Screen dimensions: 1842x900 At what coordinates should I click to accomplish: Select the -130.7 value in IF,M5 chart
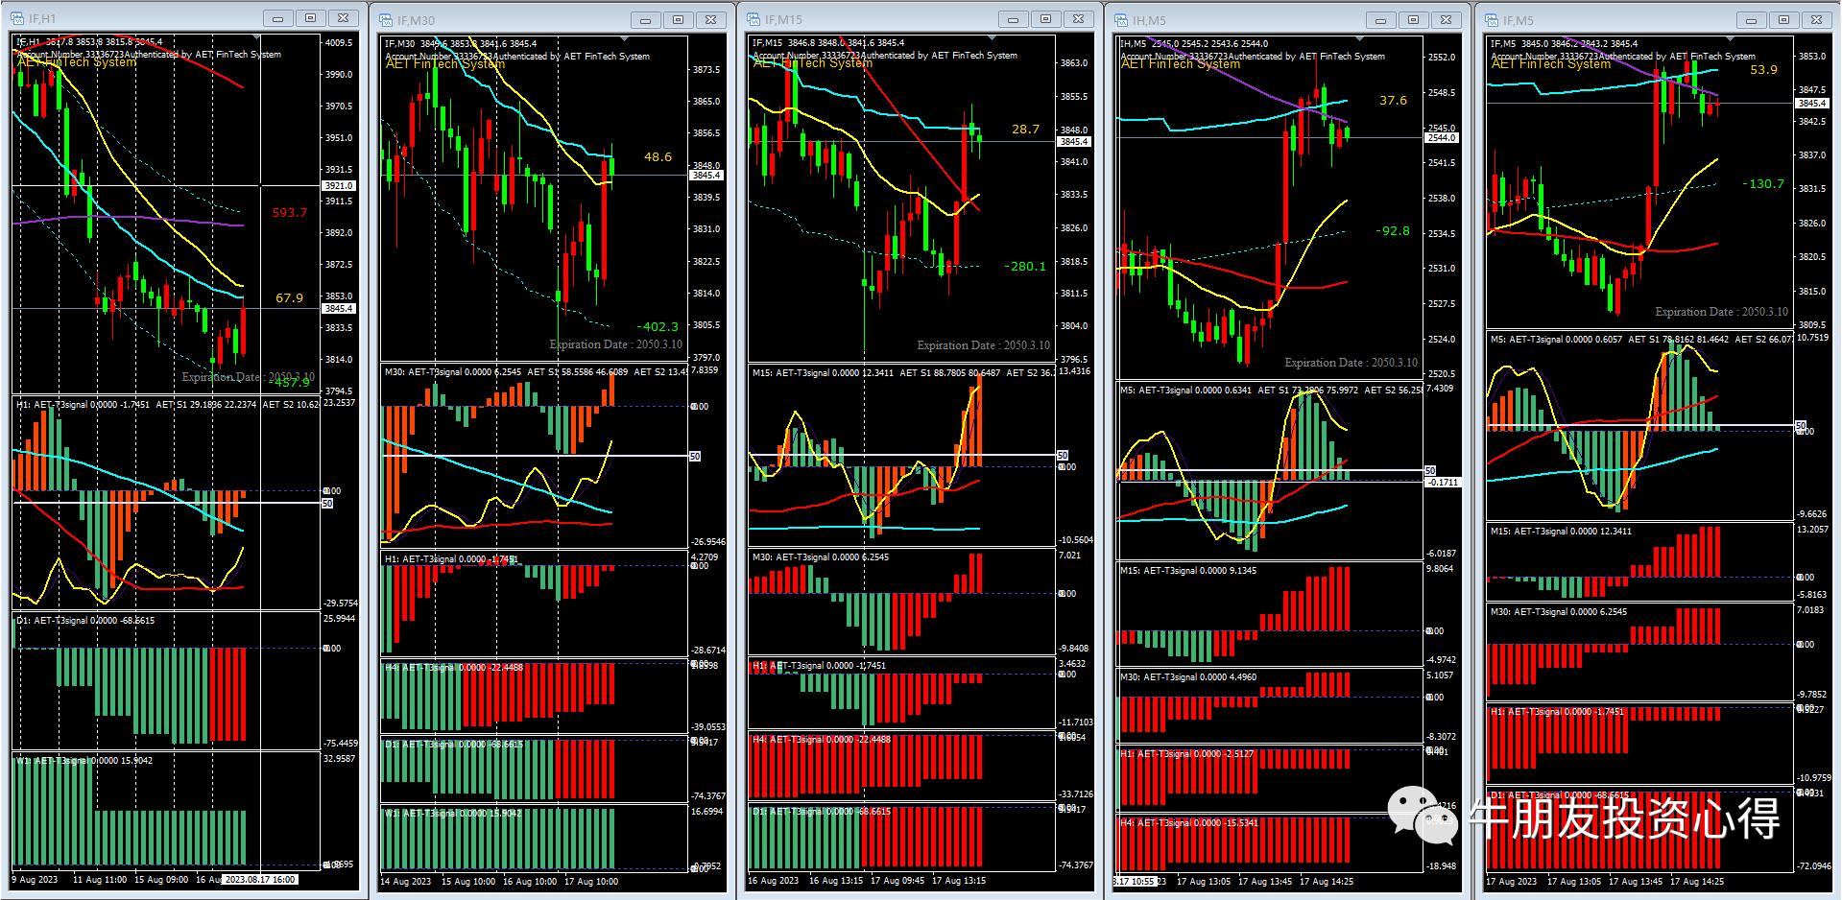pos(1763,184)
